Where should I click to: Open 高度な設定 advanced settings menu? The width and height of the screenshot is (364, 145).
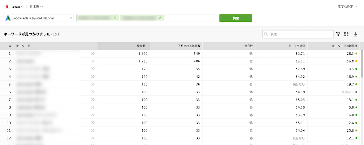pyautogui.click(x=347, y=7)
